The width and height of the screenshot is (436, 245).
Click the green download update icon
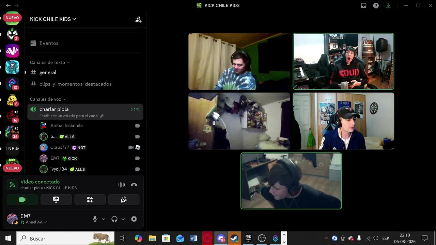(x=388, y=5)
